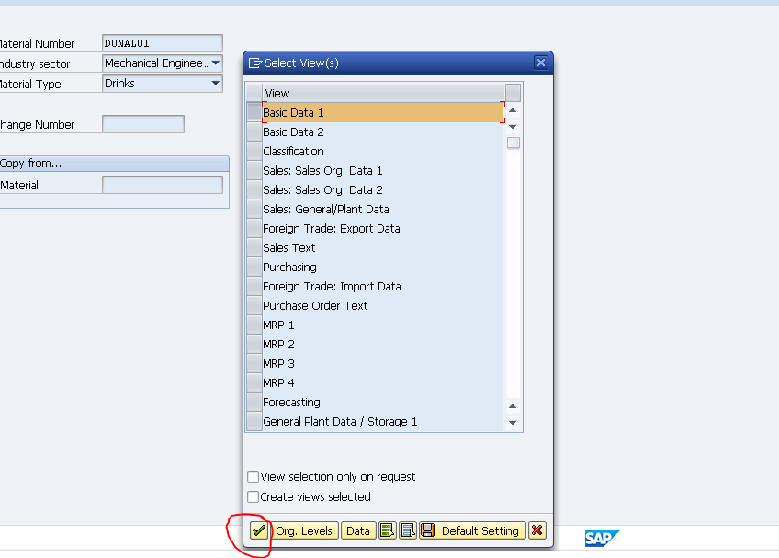Click the Material Number input showing DONAL01
779x558 pixels.
click(x=162, y=42)
